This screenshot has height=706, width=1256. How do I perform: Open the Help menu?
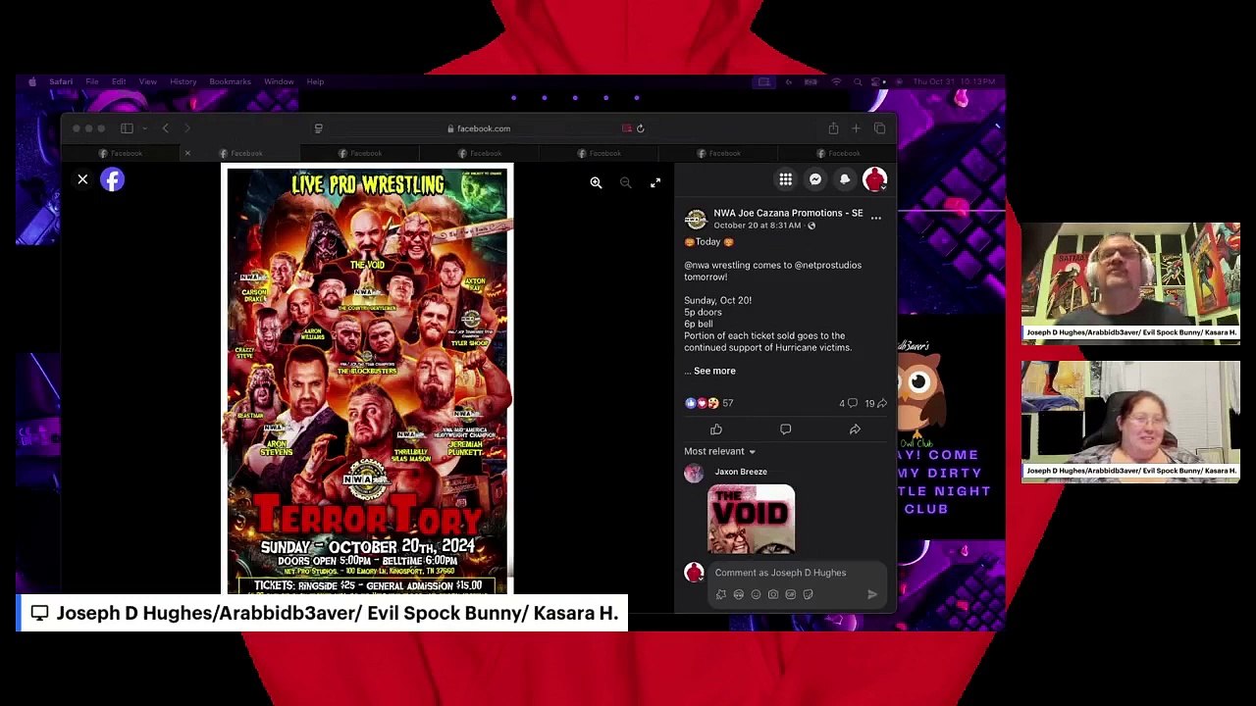315,81
